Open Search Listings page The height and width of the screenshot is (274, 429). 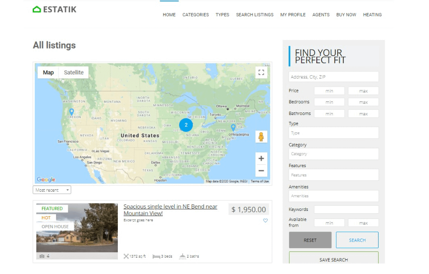tap(255, 15)
